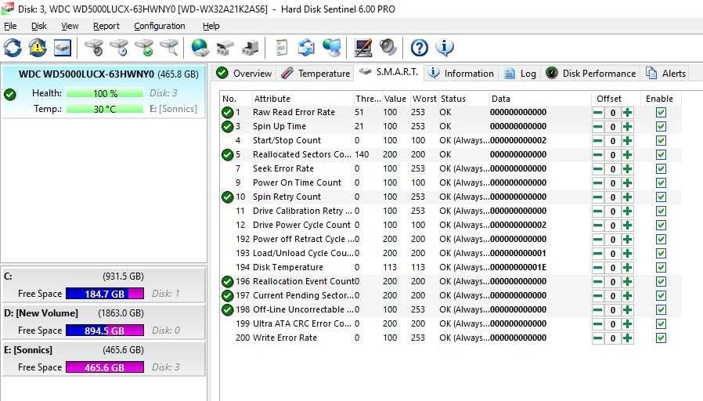The width and height of the screenshot is (703, 401).
Task: Uncheck Enable for Raw Read Error Rate
Action: (661, 113)
